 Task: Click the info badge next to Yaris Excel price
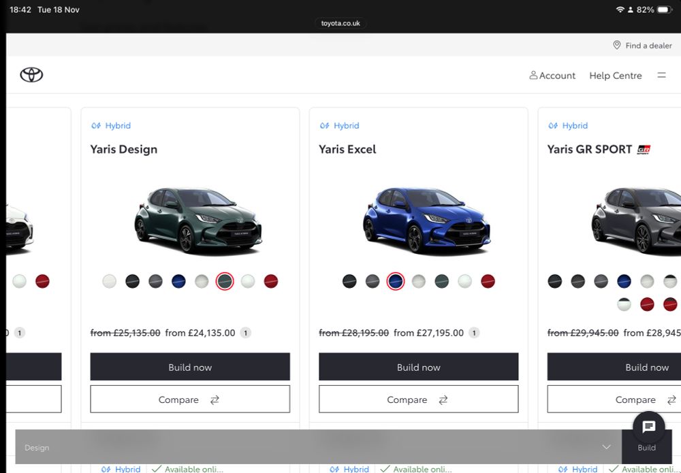(473, 333)
